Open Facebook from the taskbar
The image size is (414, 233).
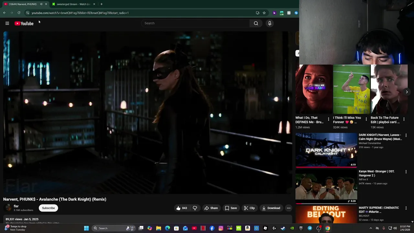(212, 228)
